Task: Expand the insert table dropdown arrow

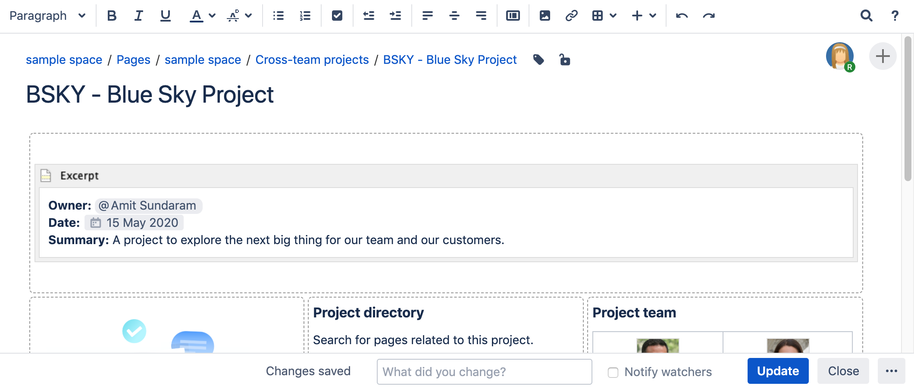Action: click(613, 16)
